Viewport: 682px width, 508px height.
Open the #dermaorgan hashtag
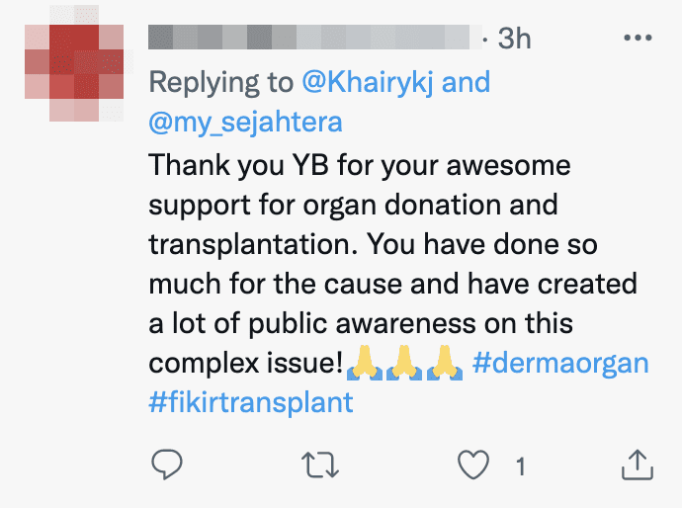tap(560, 363)
